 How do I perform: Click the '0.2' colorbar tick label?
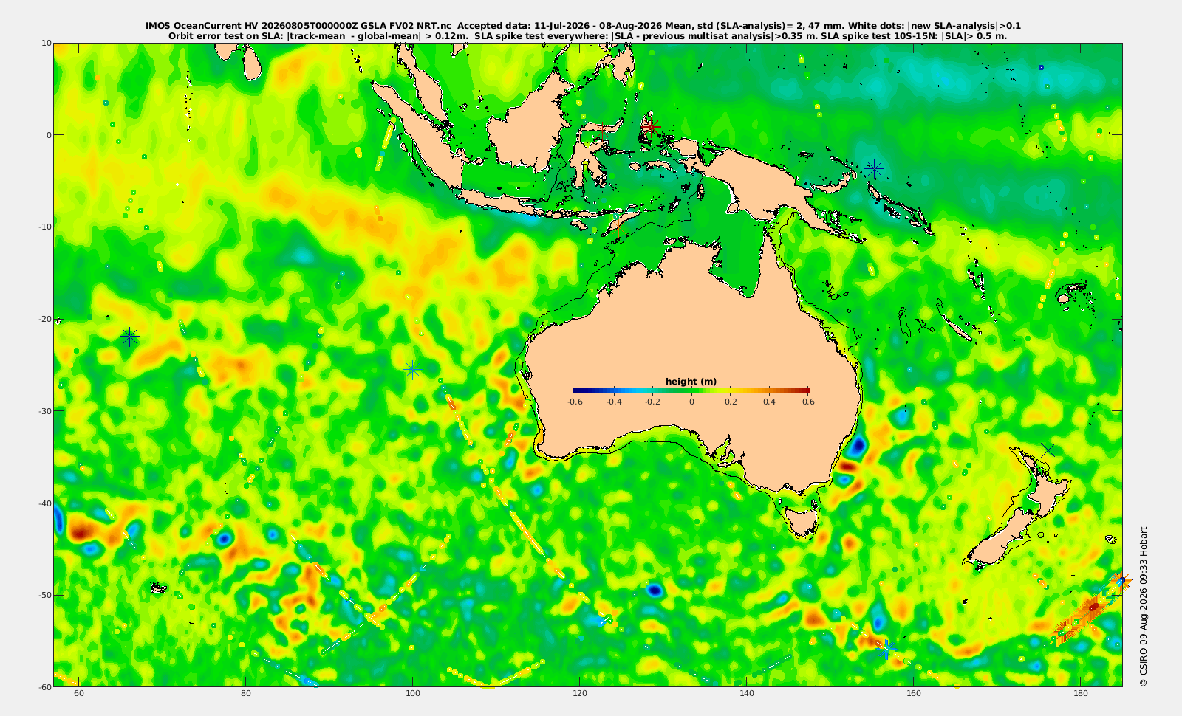pos(731,402)
